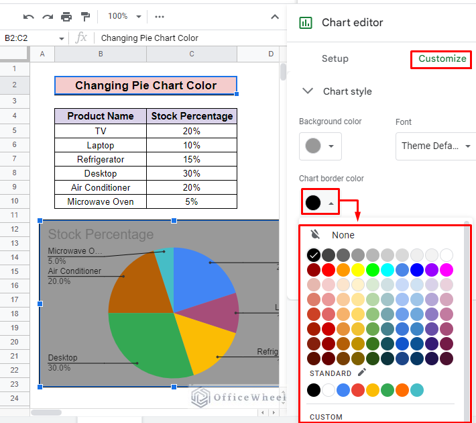Open the 100% zoom dropdown
The width and height of the screenshot is (476, 423).
125,16
